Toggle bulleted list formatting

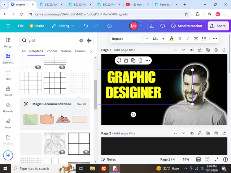(x=204, y=39)
